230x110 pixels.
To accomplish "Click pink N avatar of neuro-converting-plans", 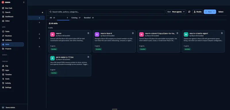I will tap(141, 34).
